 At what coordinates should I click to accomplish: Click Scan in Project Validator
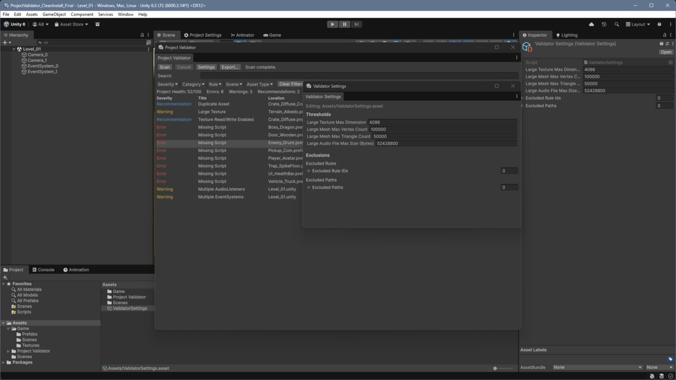pyautogui.click(x=164, y=67)
